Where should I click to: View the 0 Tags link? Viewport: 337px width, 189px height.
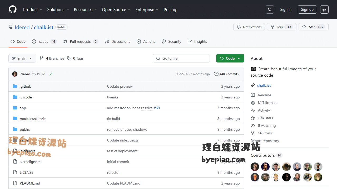pyautogui.click(x=75, y=58)
